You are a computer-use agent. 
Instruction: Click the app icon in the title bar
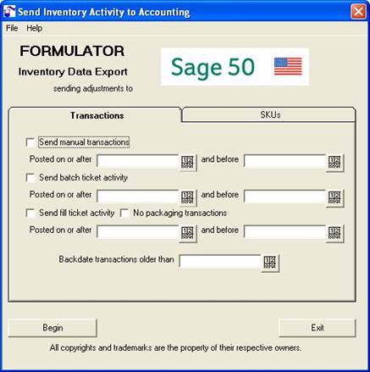pos(9,12)
